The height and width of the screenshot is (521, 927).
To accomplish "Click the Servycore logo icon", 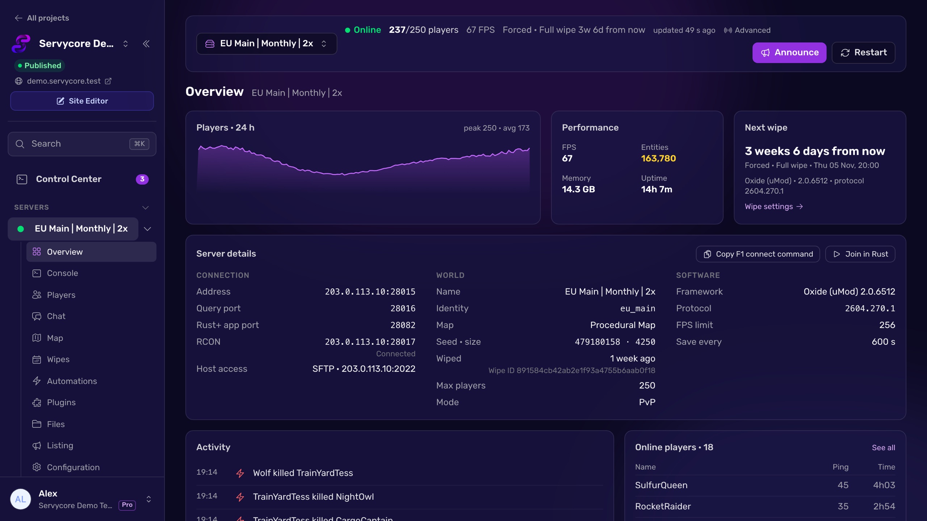I will coord(21,44).
